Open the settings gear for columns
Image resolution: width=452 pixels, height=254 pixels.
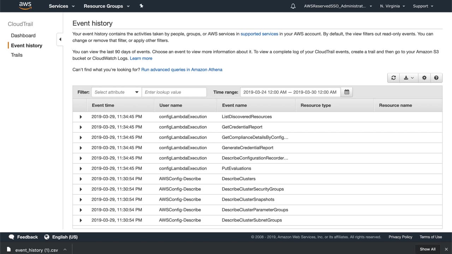point(424,78)
